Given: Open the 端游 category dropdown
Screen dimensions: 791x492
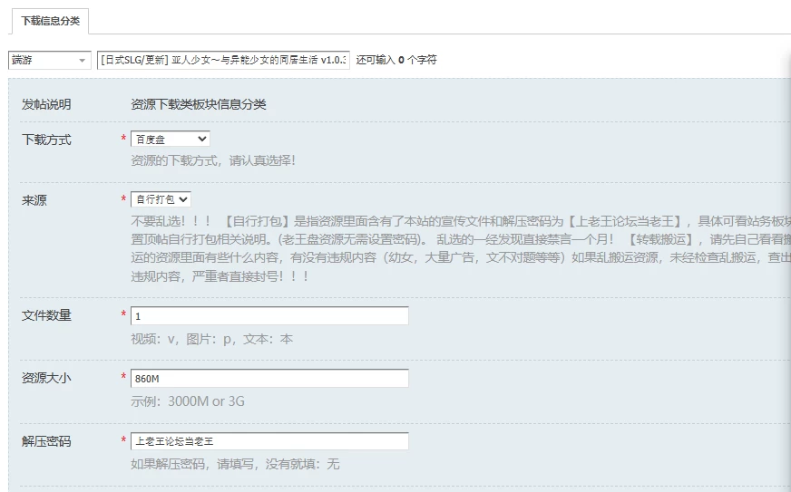Looking at the screenshot, I should pos(49,60).
